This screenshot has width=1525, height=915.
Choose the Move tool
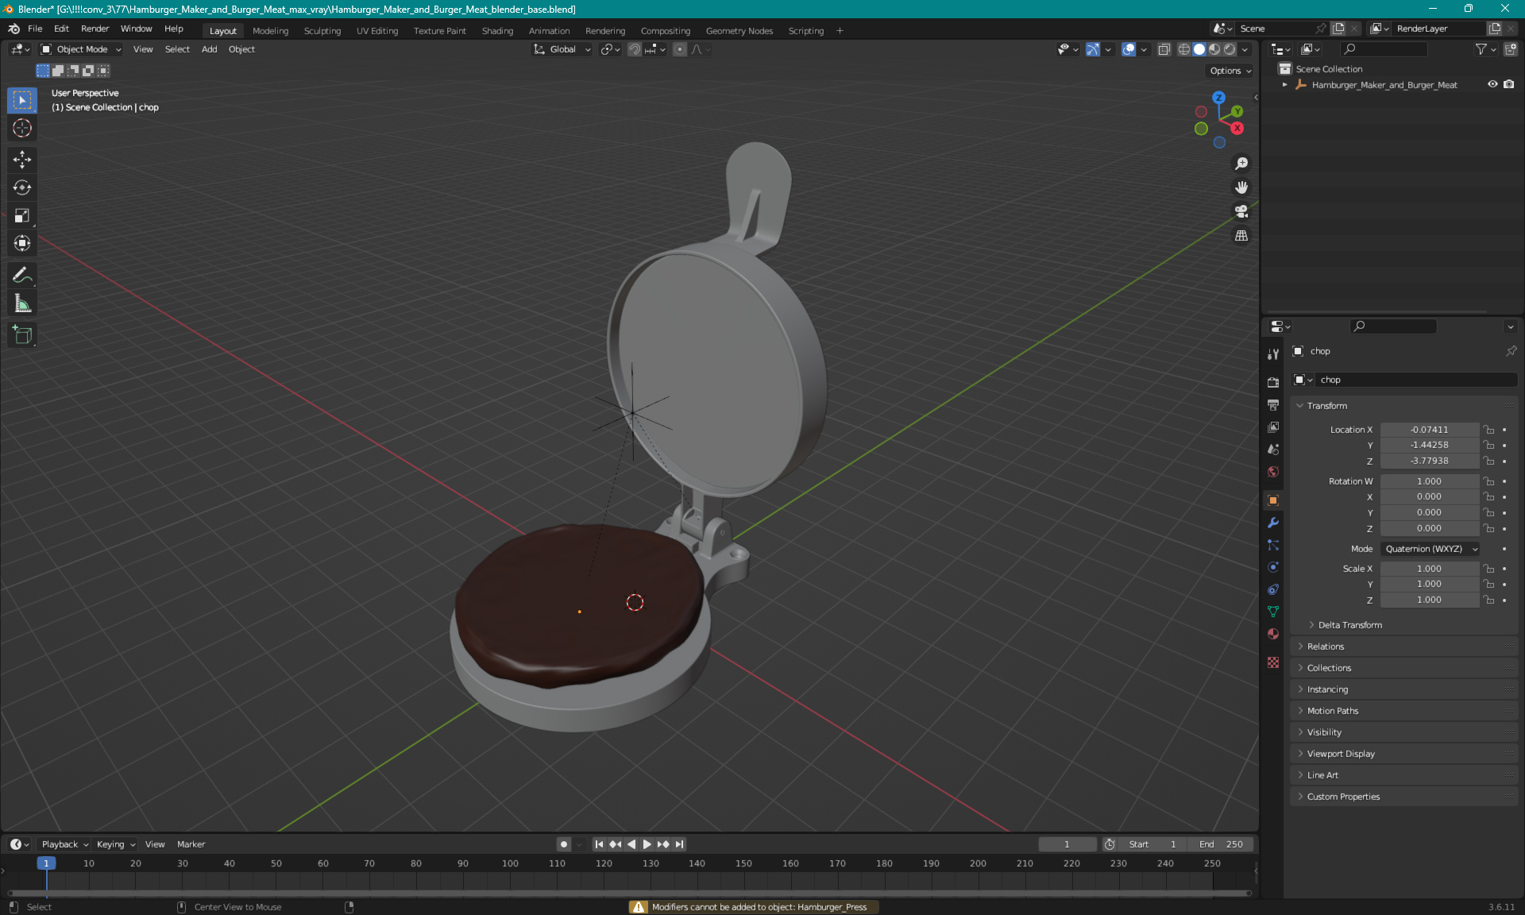(22, 160)
